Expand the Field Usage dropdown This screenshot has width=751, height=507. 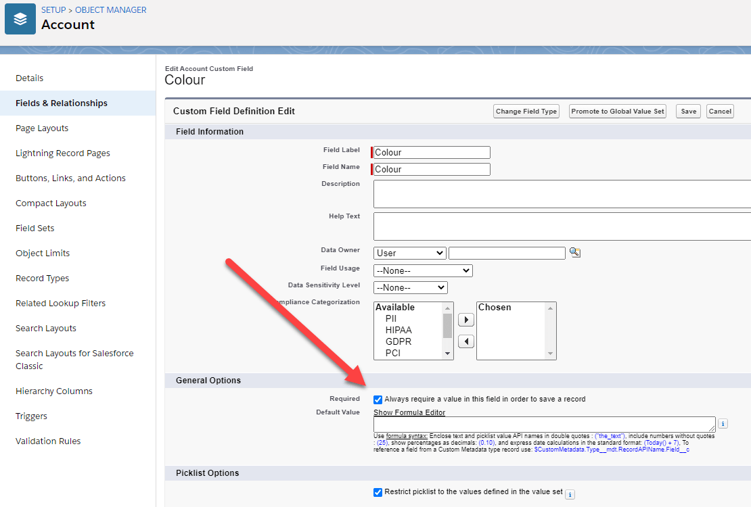pos(423,270)
